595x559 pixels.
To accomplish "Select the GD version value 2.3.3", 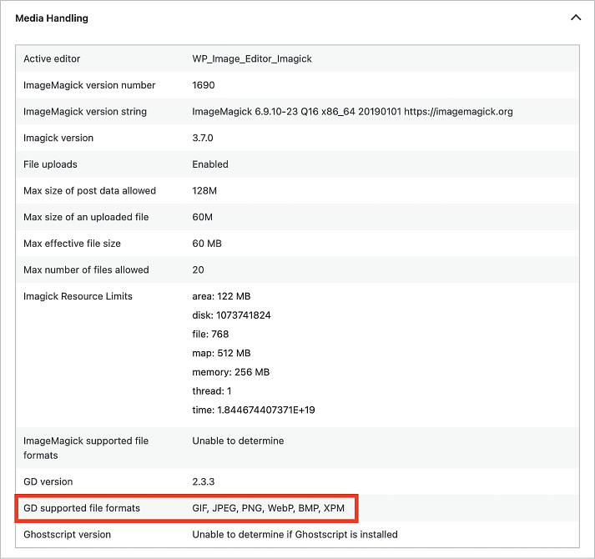I will pyautogui.click(x=203, y=481).
